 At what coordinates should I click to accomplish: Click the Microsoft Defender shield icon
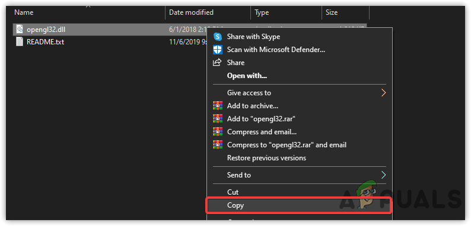tap(218, 50)
